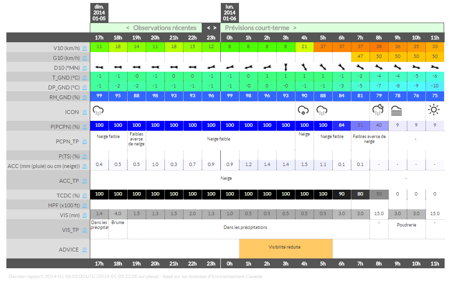The image size is (451, 283).
Task: Click the 17h column header at top
Action: (99, 38)
